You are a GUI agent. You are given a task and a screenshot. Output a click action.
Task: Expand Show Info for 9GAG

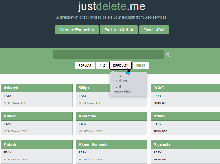click(161, 103)
